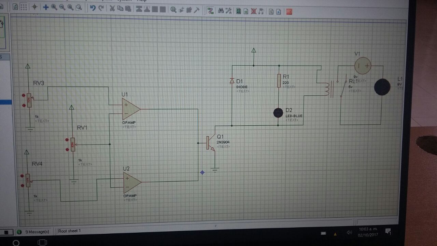Screen dimensions: 437x246
Task: Select potentiometer RV1
Action: click(x=72, y=145)
